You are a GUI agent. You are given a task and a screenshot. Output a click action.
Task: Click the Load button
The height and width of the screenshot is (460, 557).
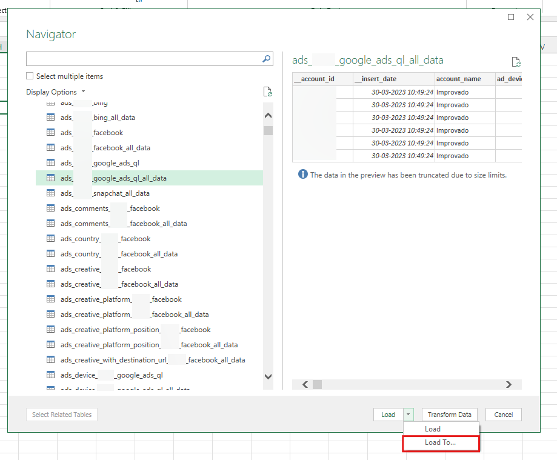coord(389,415)
